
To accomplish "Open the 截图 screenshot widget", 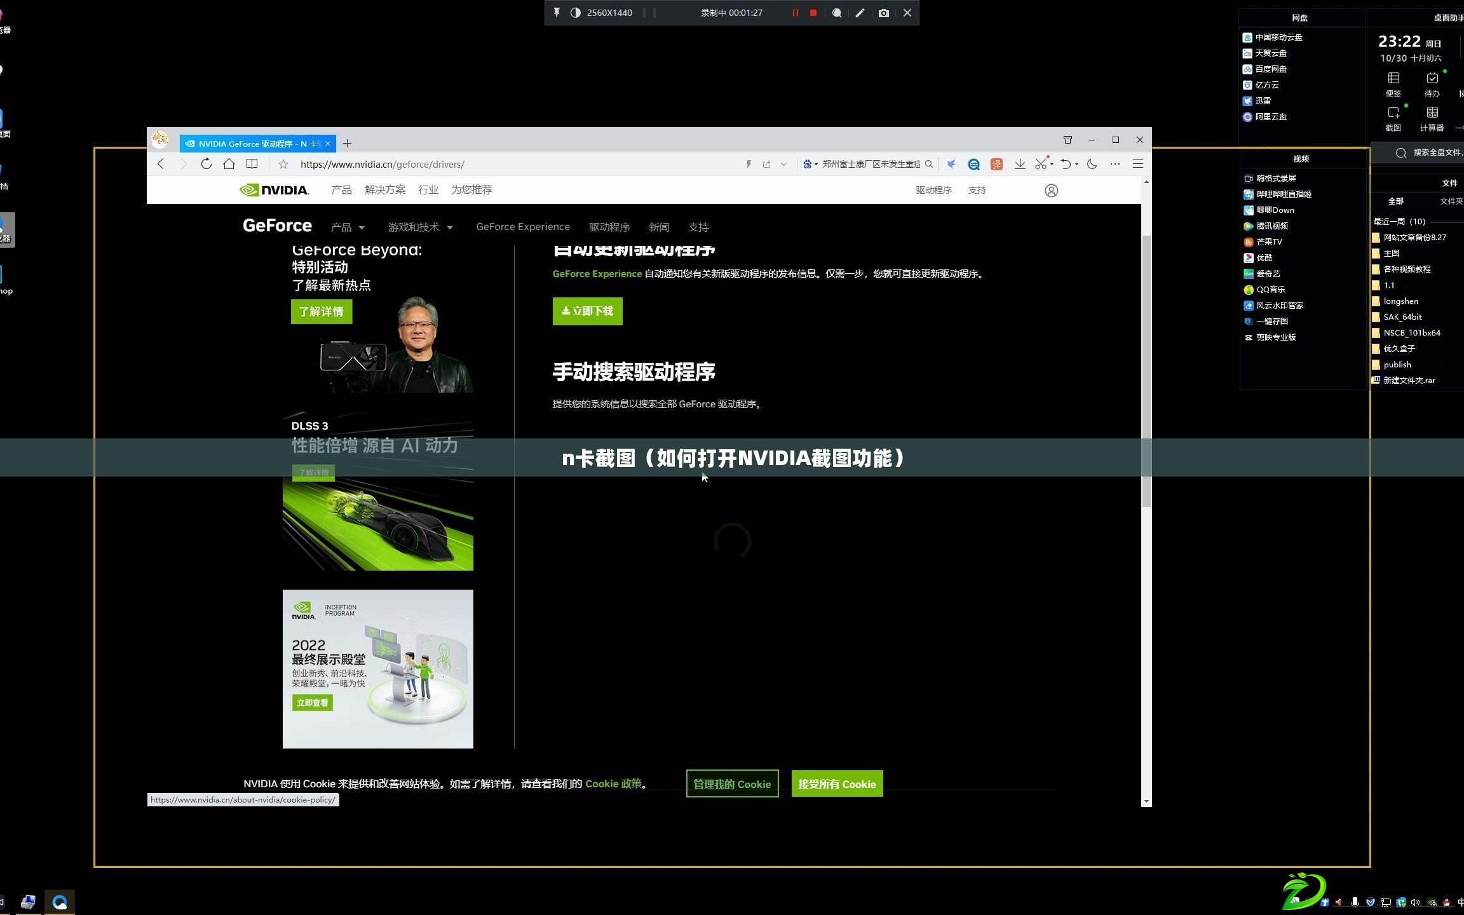I will [1393, 119].
